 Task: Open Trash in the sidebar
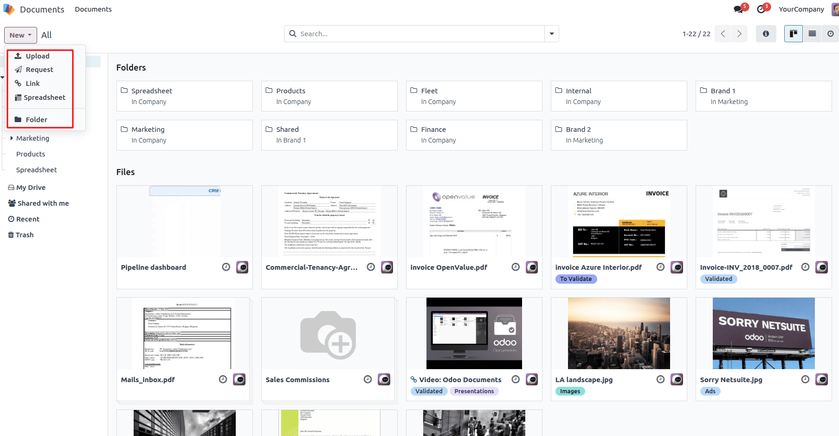click(x=21, y=235)
